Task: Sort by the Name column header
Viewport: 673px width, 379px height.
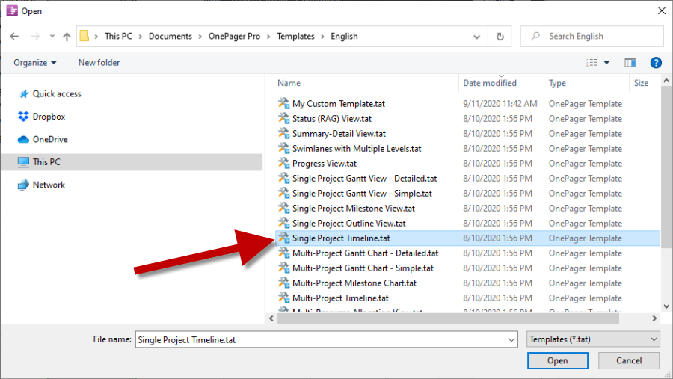Action: [289, 83]
